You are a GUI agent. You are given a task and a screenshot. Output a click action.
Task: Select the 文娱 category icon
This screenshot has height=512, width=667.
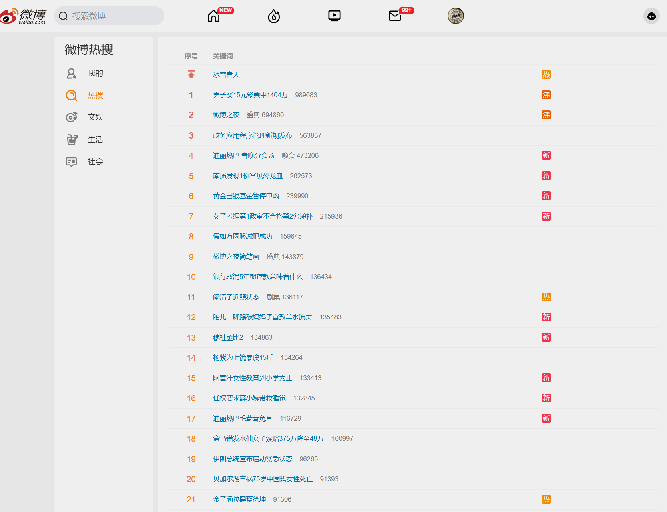pos(71,117)
